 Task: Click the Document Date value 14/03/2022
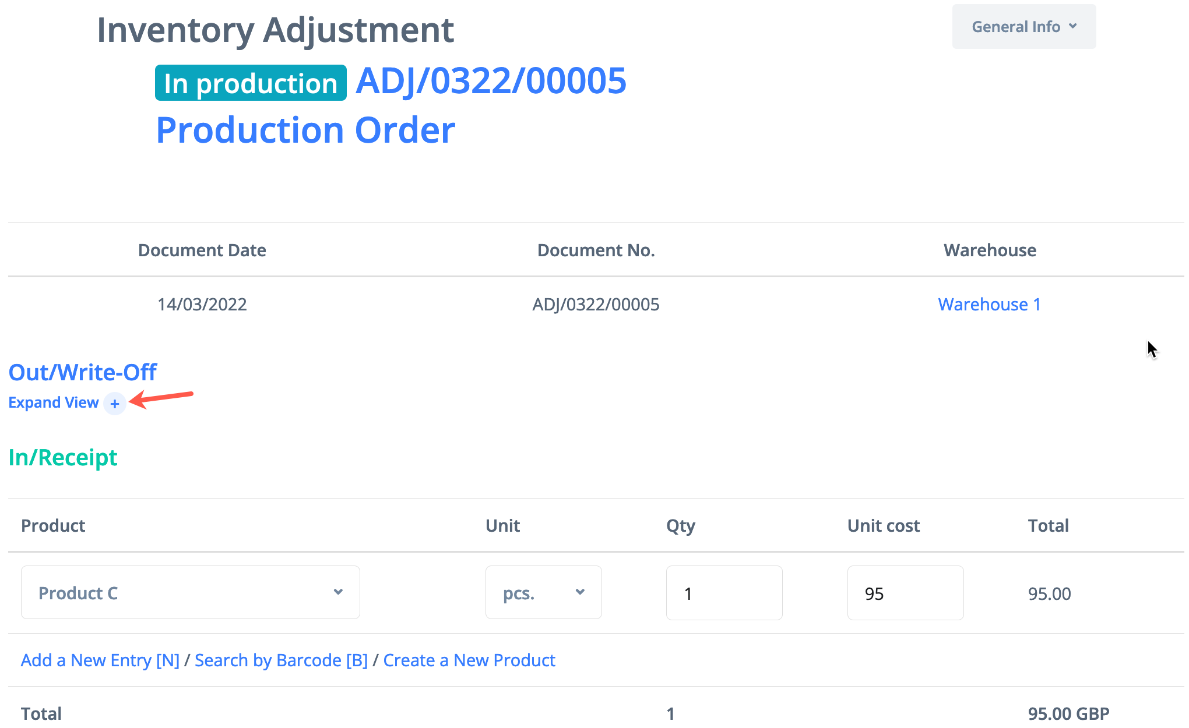[x=202, y=304]
